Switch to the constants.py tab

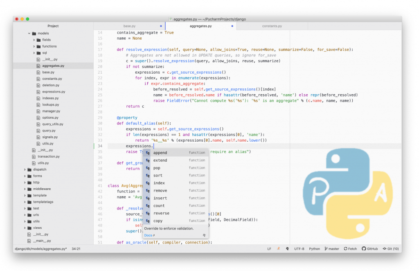[x=272, y=26]
